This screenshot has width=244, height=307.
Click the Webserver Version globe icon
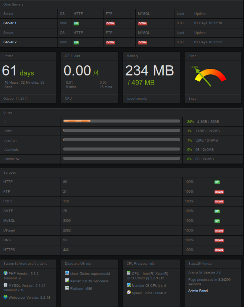(x=6, y=297)
